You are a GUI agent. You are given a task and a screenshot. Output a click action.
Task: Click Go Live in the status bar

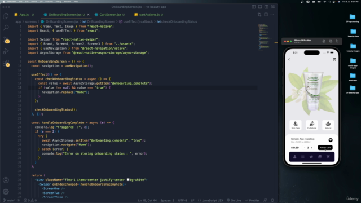(234, 201)
